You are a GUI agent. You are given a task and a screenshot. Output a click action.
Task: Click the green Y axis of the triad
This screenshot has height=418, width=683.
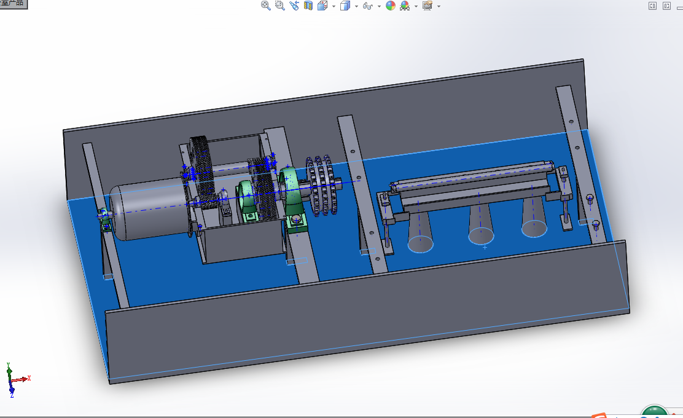pyautogui.click(x=9, y=371)
